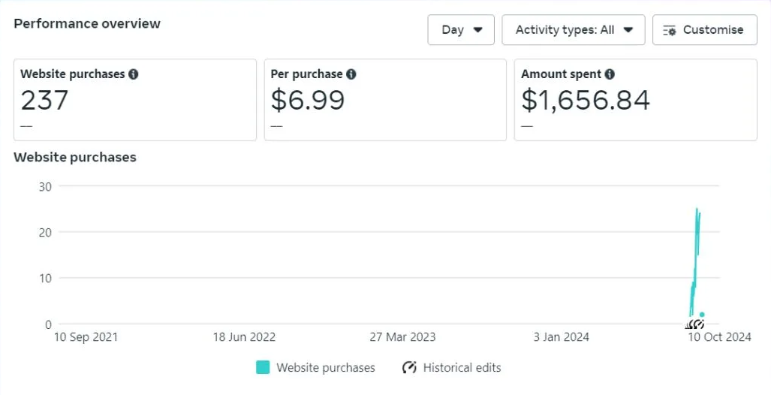Toggle the Historical edits legend label
Image resolution: width=771 pixels, height=395 pixels.
462,368
